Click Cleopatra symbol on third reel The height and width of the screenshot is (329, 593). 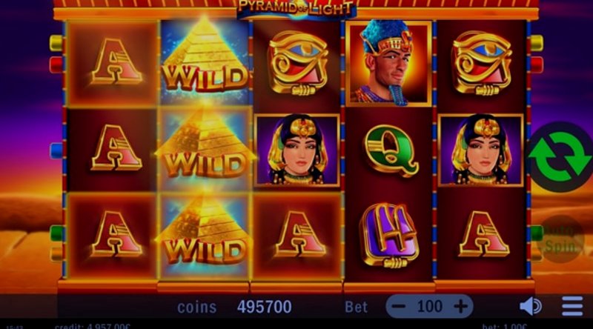coord(297,150)
